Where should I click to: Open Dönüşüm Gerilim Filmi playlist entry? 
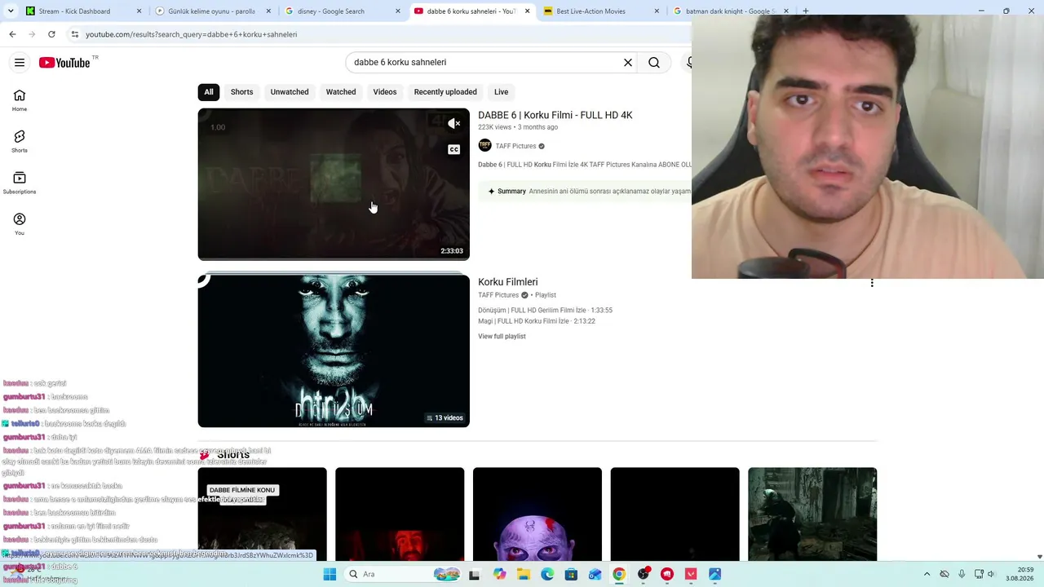click(x=545, y=311)
